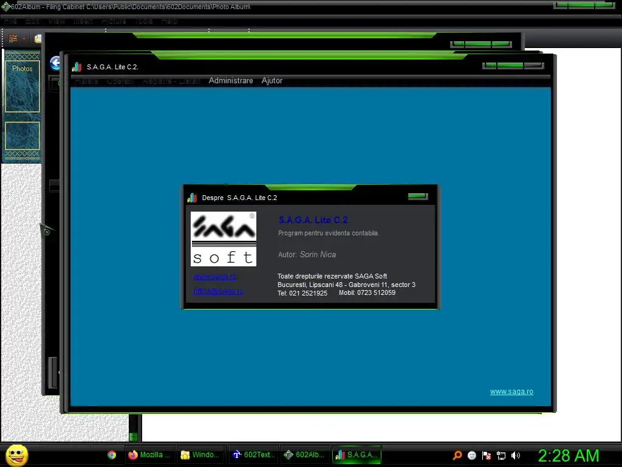Click the S.A.G.A. taskbar button
Viewport: 622px width, 467px height.
pos(357,455)
